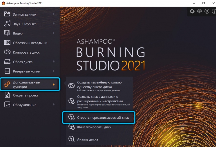Choose Обложки и вкладыши

coord(30,43)
